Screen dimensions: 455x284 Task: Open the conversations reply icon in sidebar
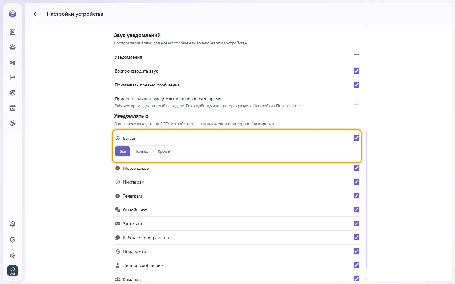click(13, 62)
